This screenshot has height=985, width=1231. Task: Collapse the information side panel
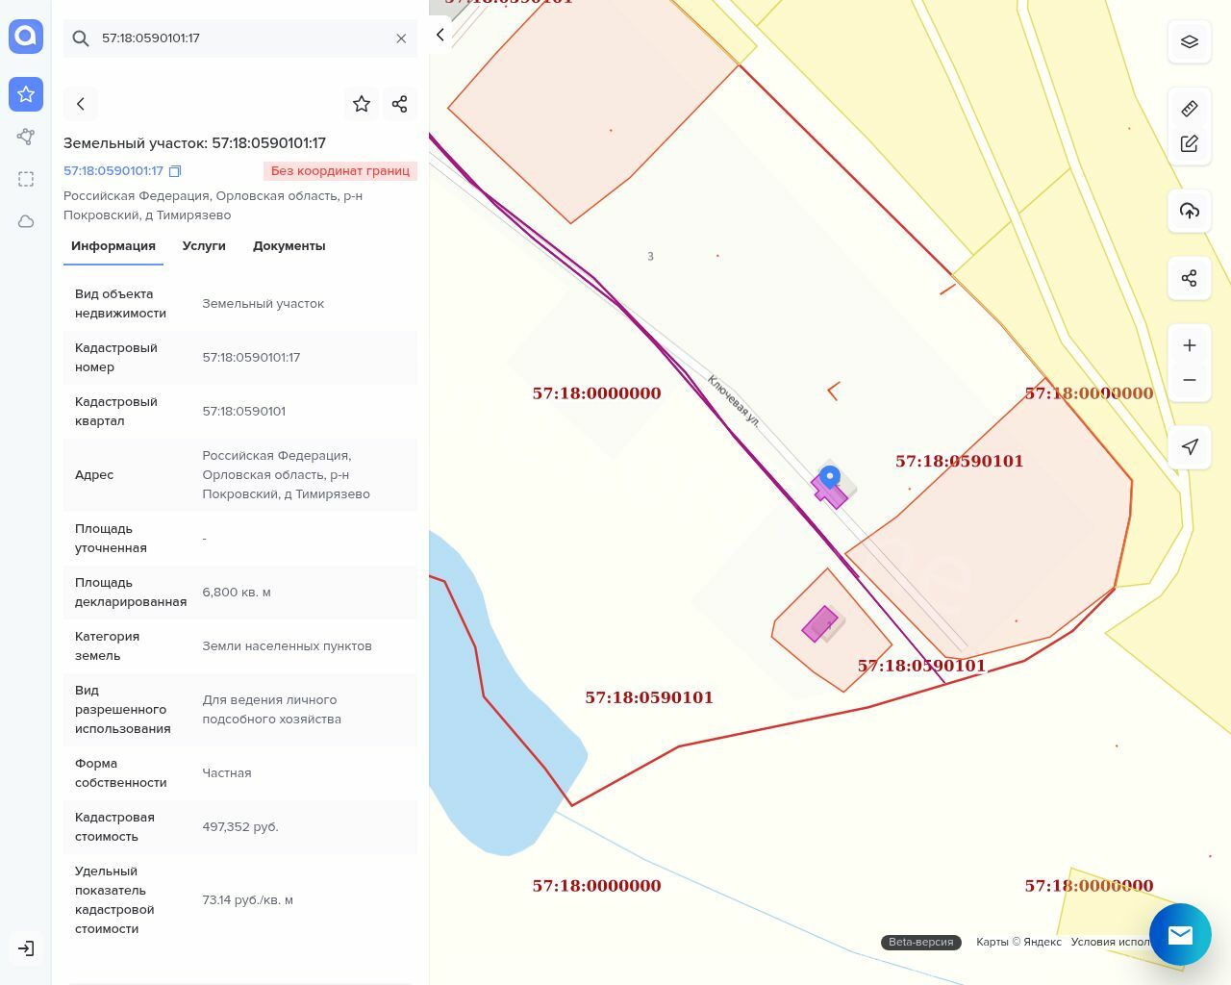[x=440, y=35]
